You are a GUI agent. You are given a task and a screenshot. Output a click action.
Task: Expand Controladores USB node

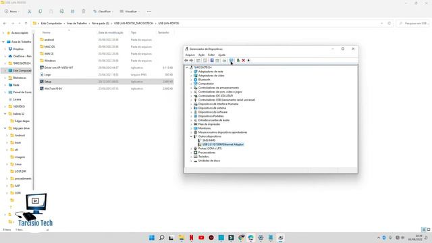(x=191, y=100)
